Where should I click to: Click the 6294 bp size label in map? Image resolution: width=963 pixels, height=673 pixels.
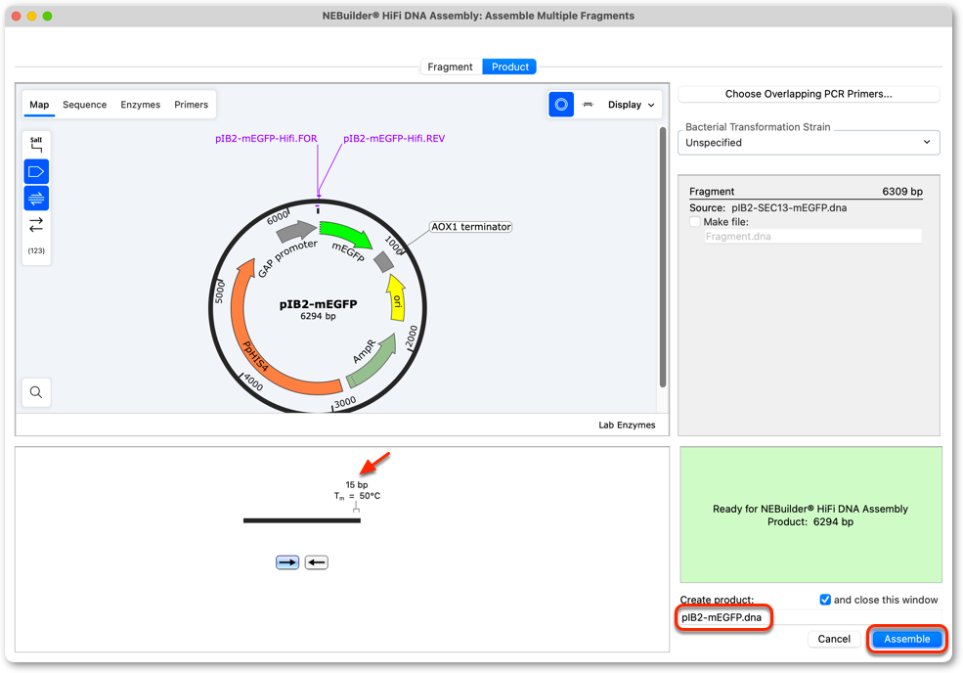(x=318, y=316)
